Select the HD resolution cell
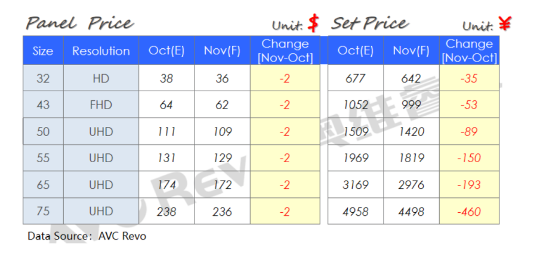Image resolution: width=534 pixels, height=254 pixels. coord(101,78)
